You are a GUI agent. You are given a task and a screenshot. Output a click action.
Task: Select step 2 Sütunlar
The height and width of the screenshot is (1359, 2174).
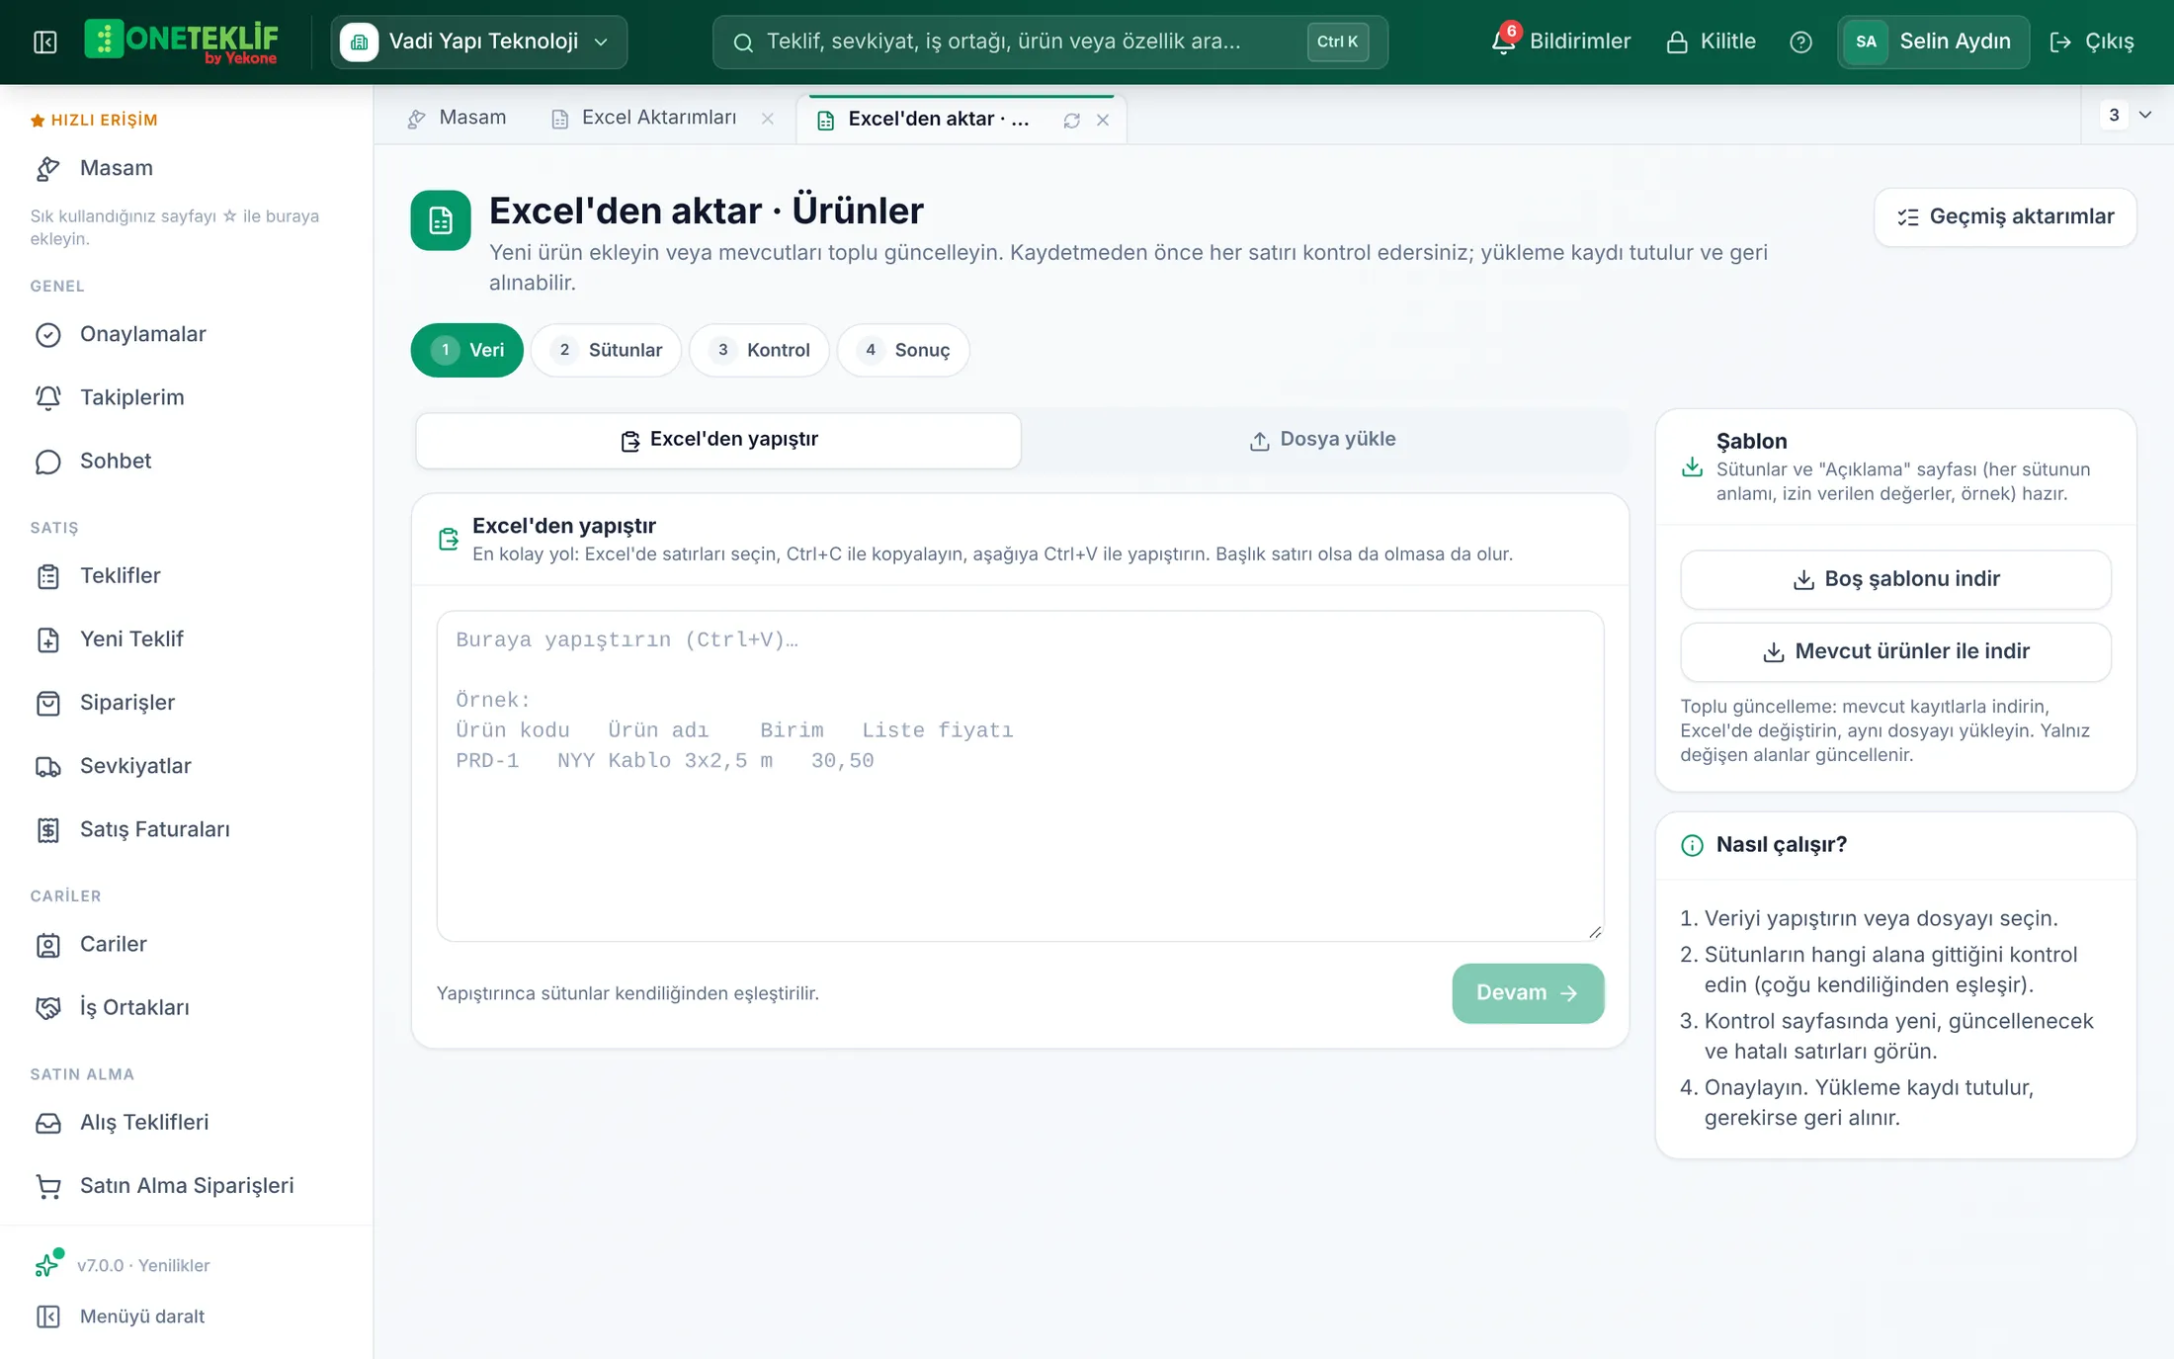(607, 350)
